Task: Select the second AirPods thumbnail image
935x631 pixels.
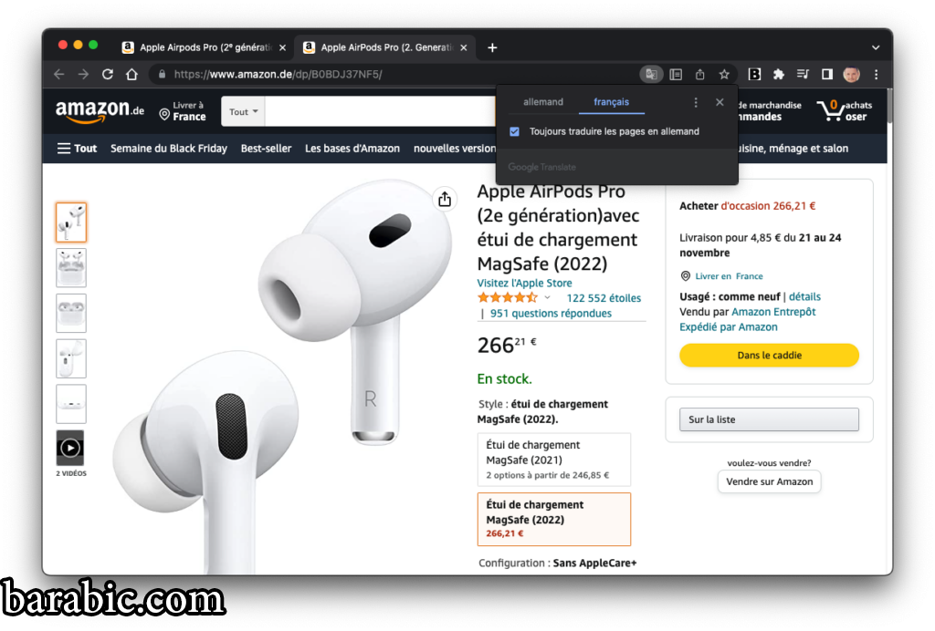Action: (x=71, y=268)
